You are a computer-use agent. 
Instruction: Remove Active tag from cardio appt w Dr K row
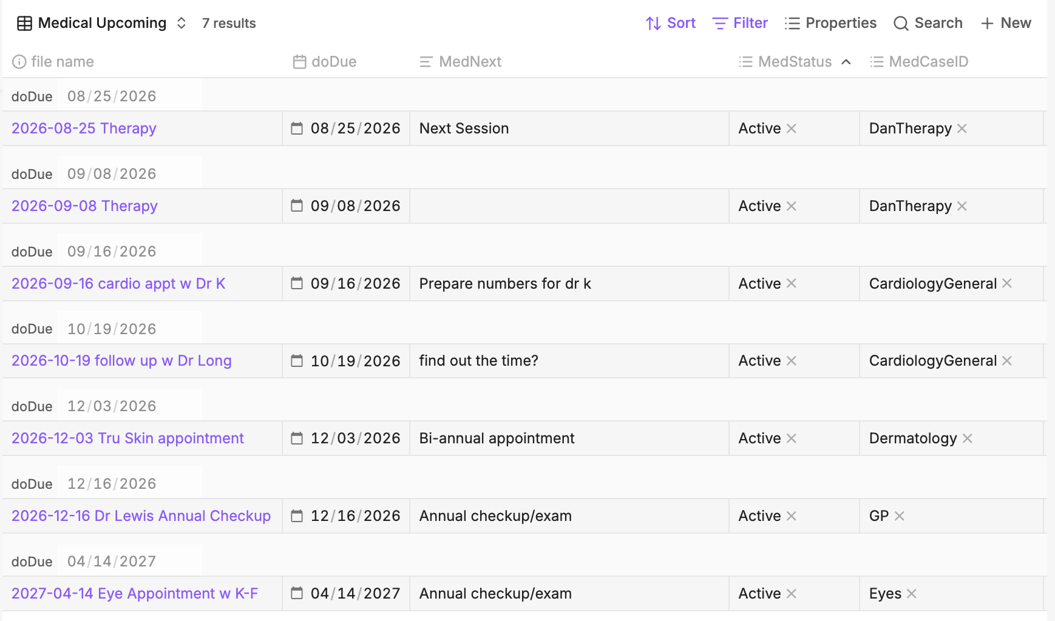[792, 283]
